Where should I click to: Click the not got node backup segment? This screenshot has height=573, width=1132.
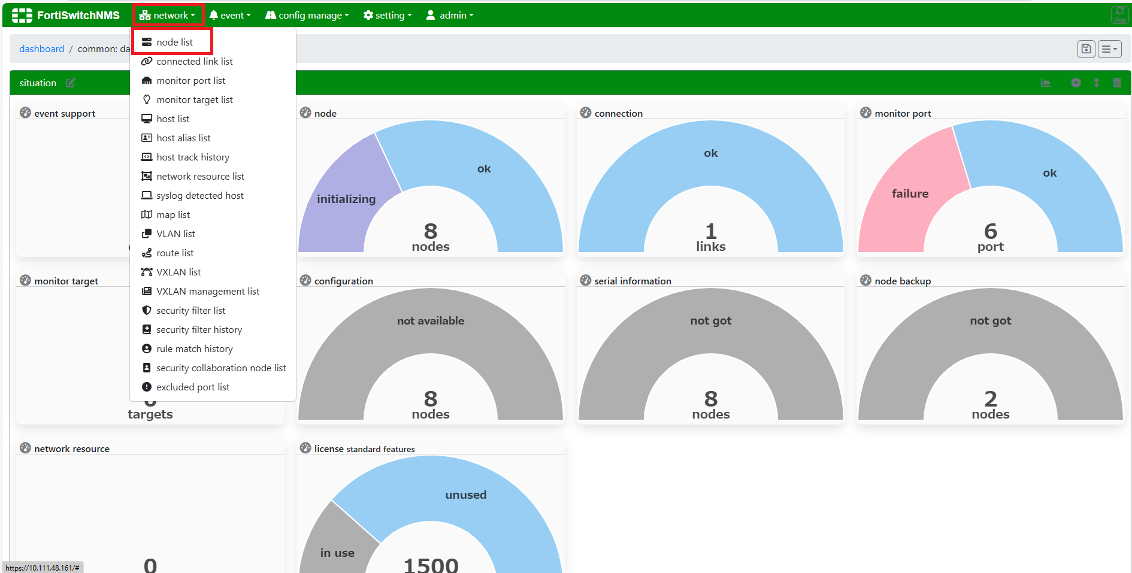(x=991, y=321)
